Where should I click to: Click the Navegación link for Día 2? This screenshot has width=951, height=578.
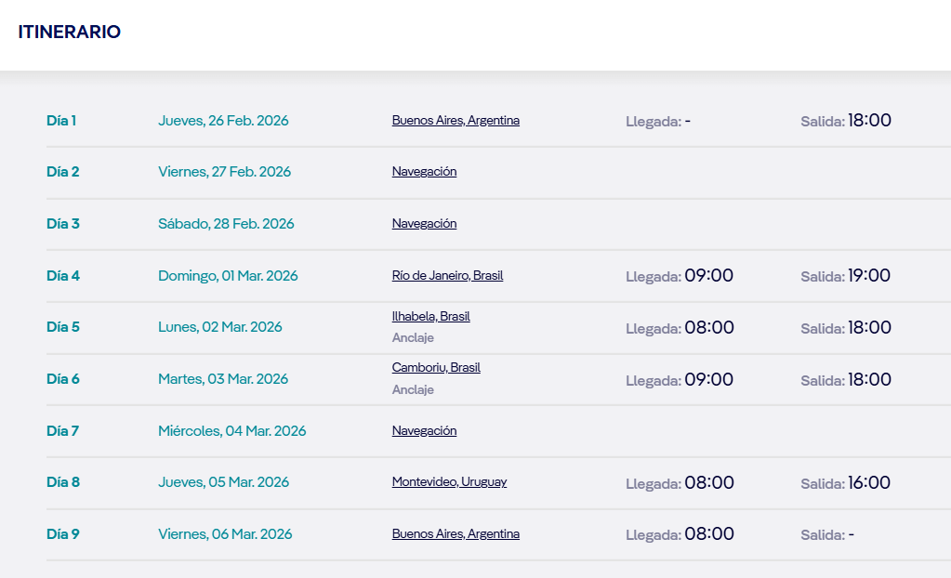click(424, 172)
